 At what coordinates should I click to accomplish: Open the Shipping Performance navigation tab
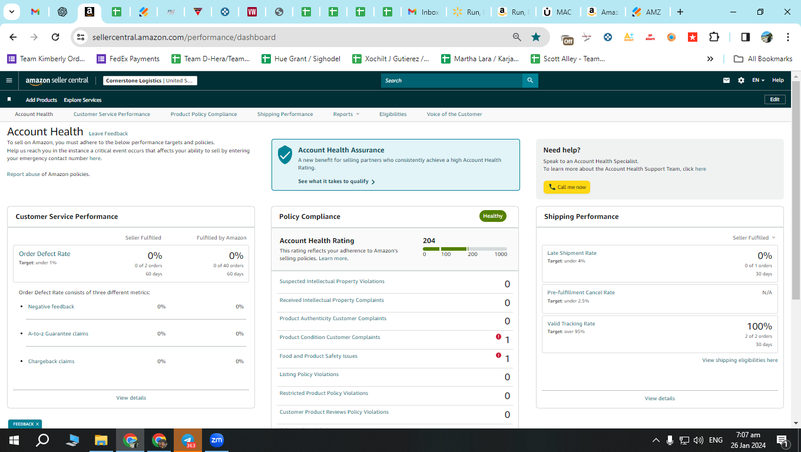pos(285,114)
